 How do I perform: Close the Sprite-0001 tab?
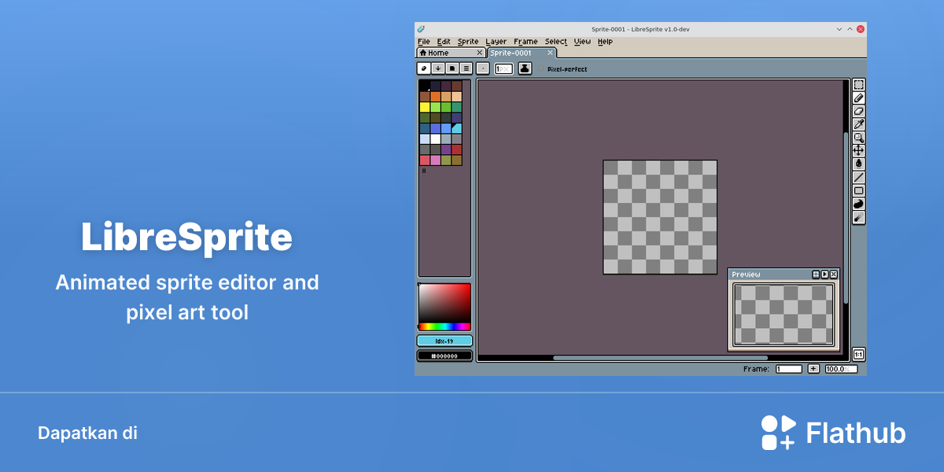550,53
